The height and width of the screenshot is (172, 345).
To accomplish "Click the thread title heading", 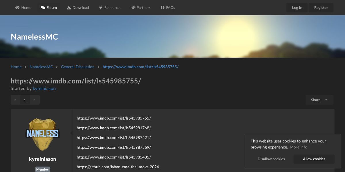I will pyautogui.click(x=76, y=81).
